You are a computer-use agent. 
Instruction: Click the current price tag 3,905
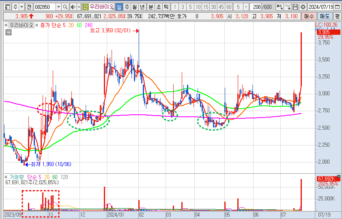[328, 32]
